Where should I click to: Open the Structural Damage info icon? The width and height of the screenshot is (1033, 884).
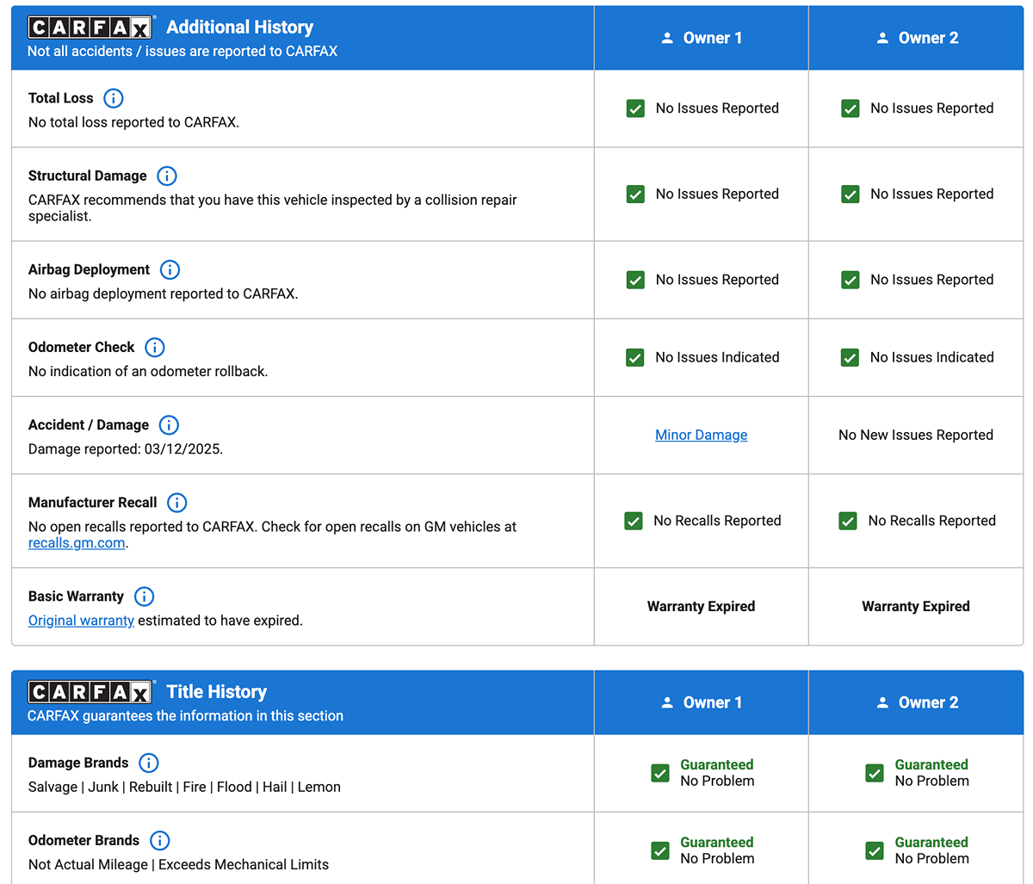(167, 176)
